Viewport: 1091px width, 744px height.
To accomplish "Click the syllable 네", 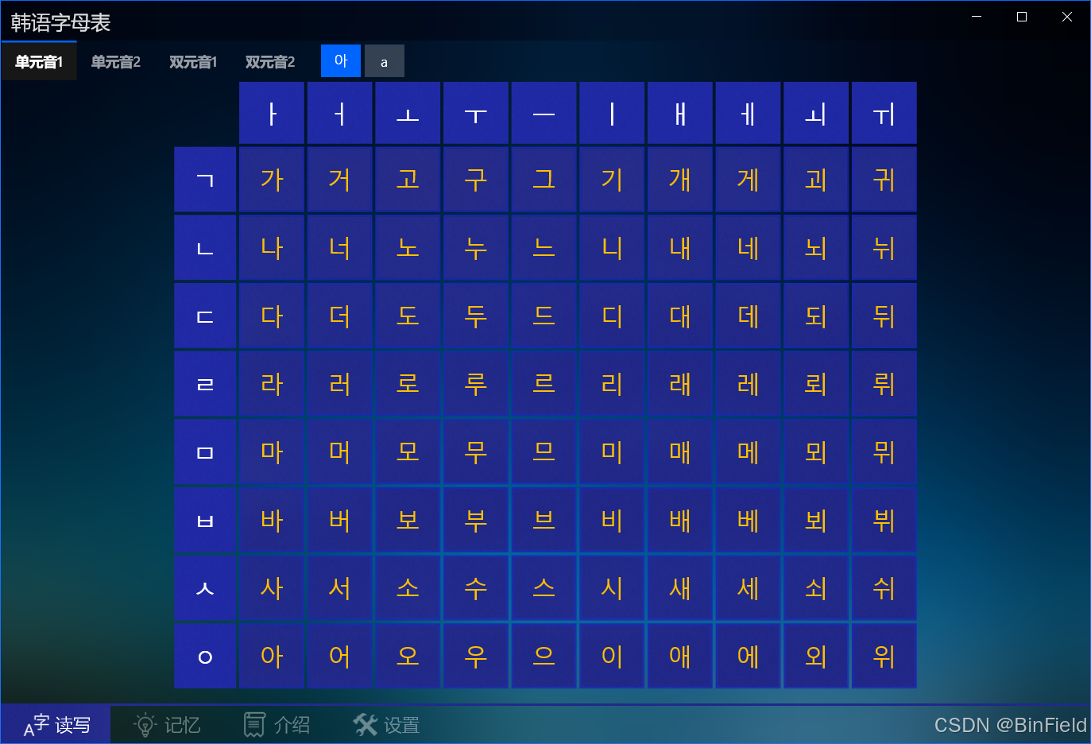I will pyautogui.click(x=749, y=248).
